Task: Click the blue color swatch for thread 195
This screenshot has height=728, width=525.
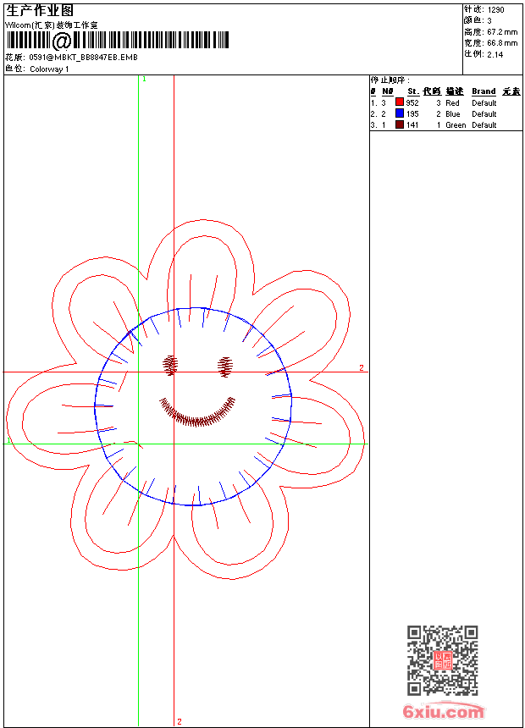Action: point(400,113)
